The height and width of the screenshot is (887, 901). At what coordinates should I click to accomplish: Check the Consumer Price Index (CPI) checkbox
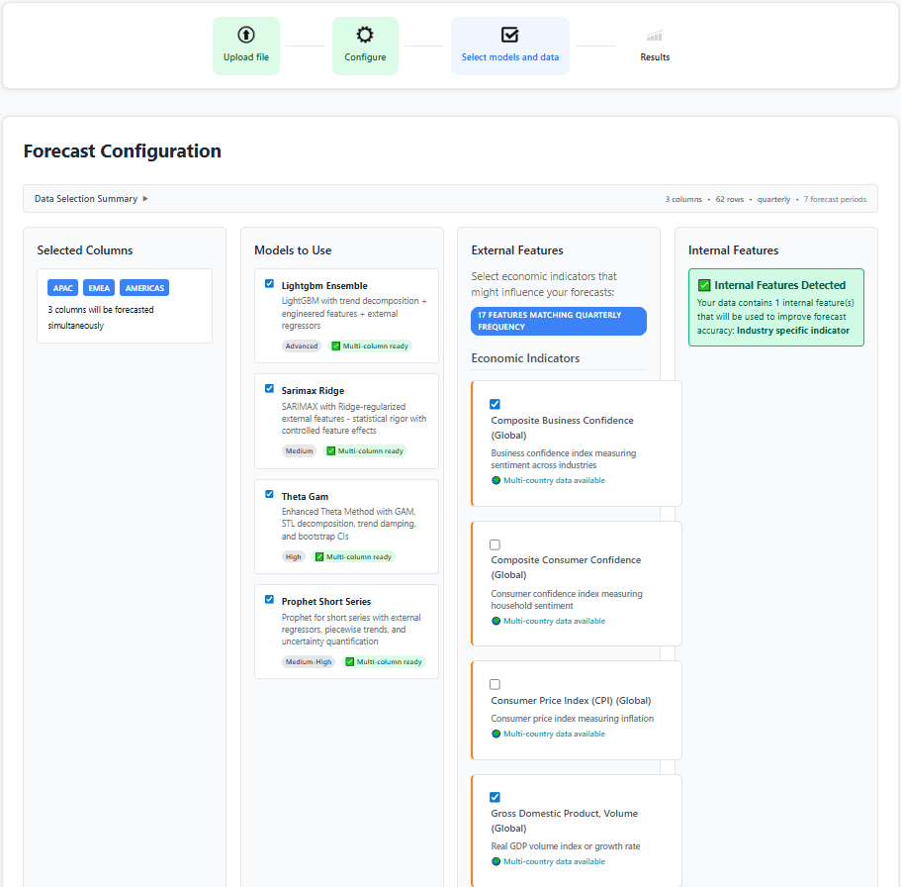tap(496, 684)
